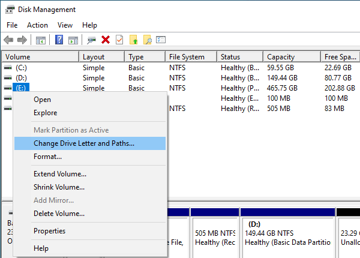Click the Healthy (R... status cell

coord(240,109)
